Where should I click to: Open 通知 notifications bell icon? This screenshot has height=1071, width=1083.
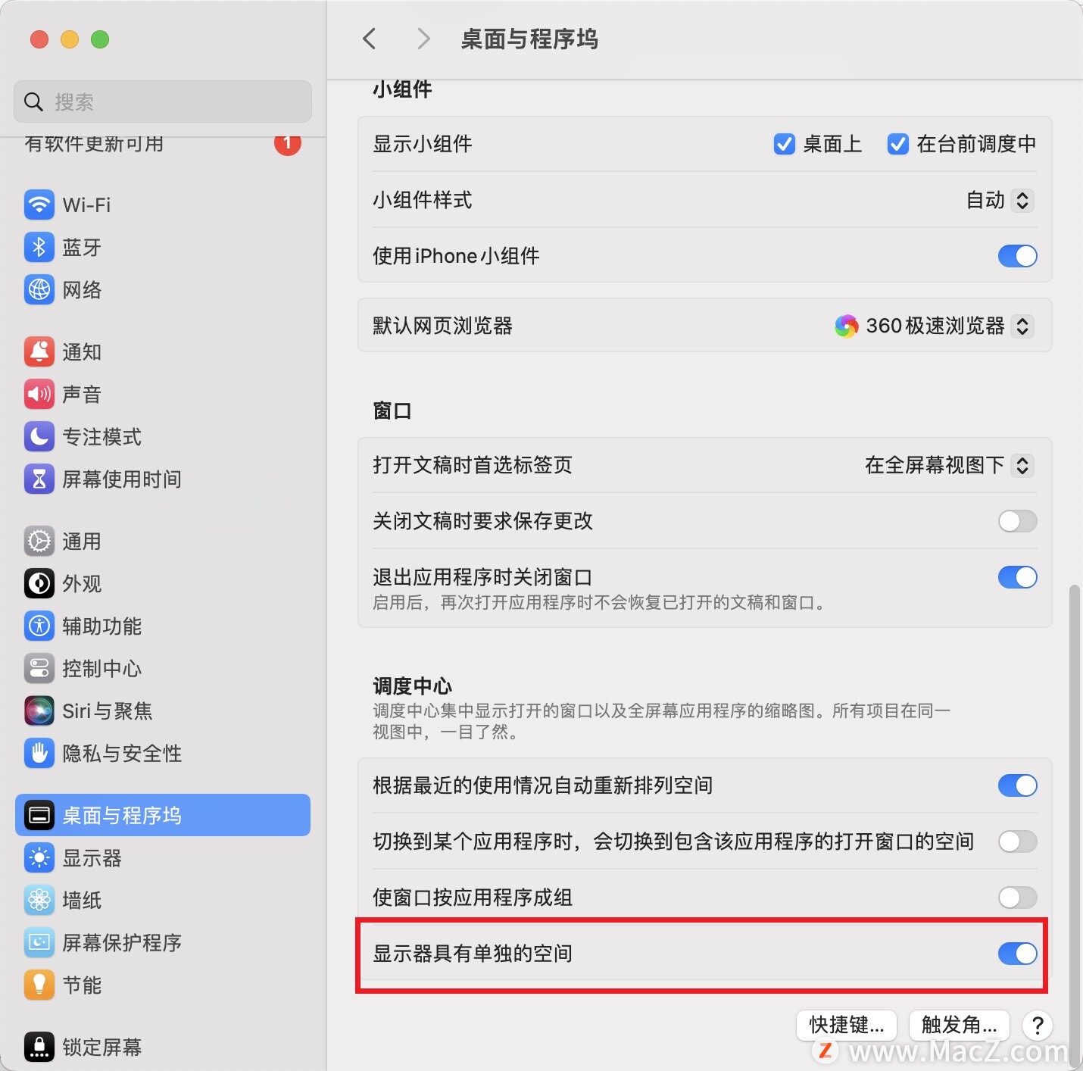39,351
